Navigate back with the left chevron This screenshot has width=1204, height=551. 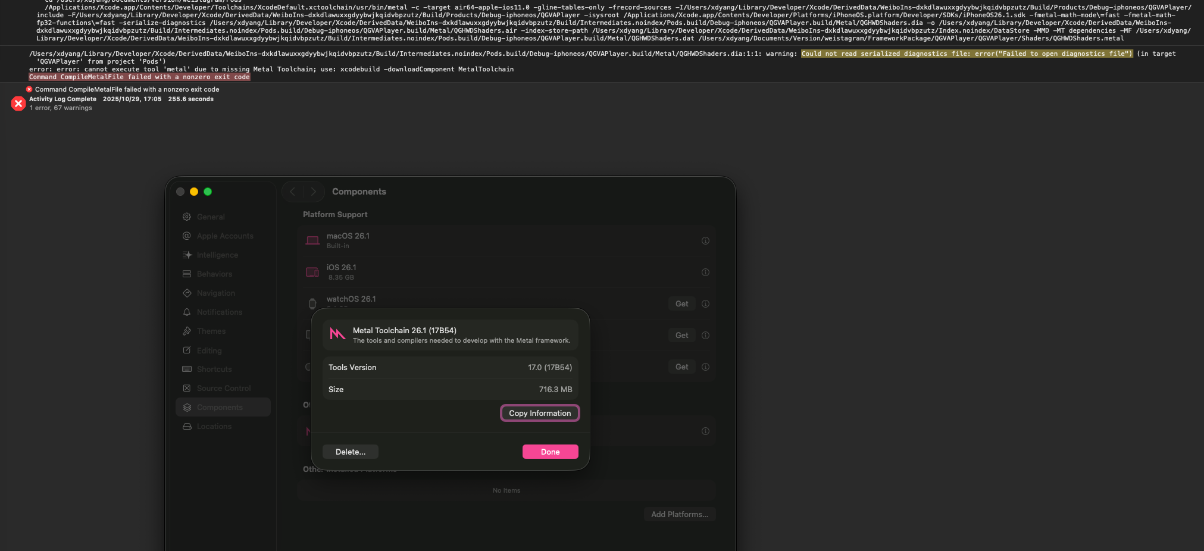pos(293,192)
